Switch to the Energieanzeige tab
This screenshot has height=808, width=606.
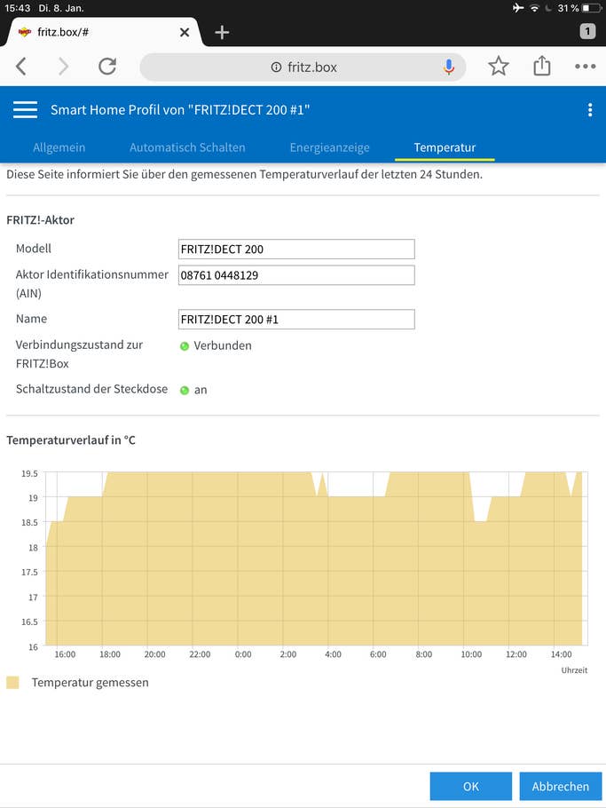tap(329, 147)
